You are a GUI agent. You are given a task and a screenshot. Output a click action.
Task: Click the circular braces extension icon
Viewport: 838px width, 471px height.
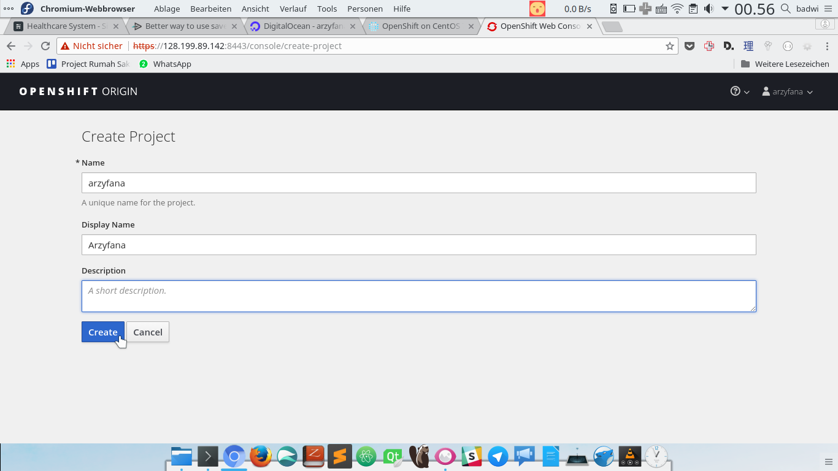pos(788,46)
